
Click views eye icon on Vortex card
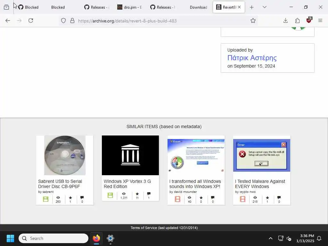click(124, 194)
